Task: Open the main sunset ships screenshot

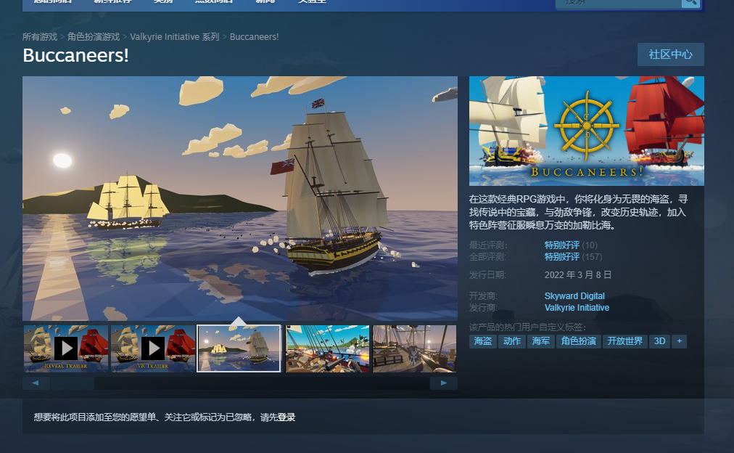Action: click(x=239, y=198)
